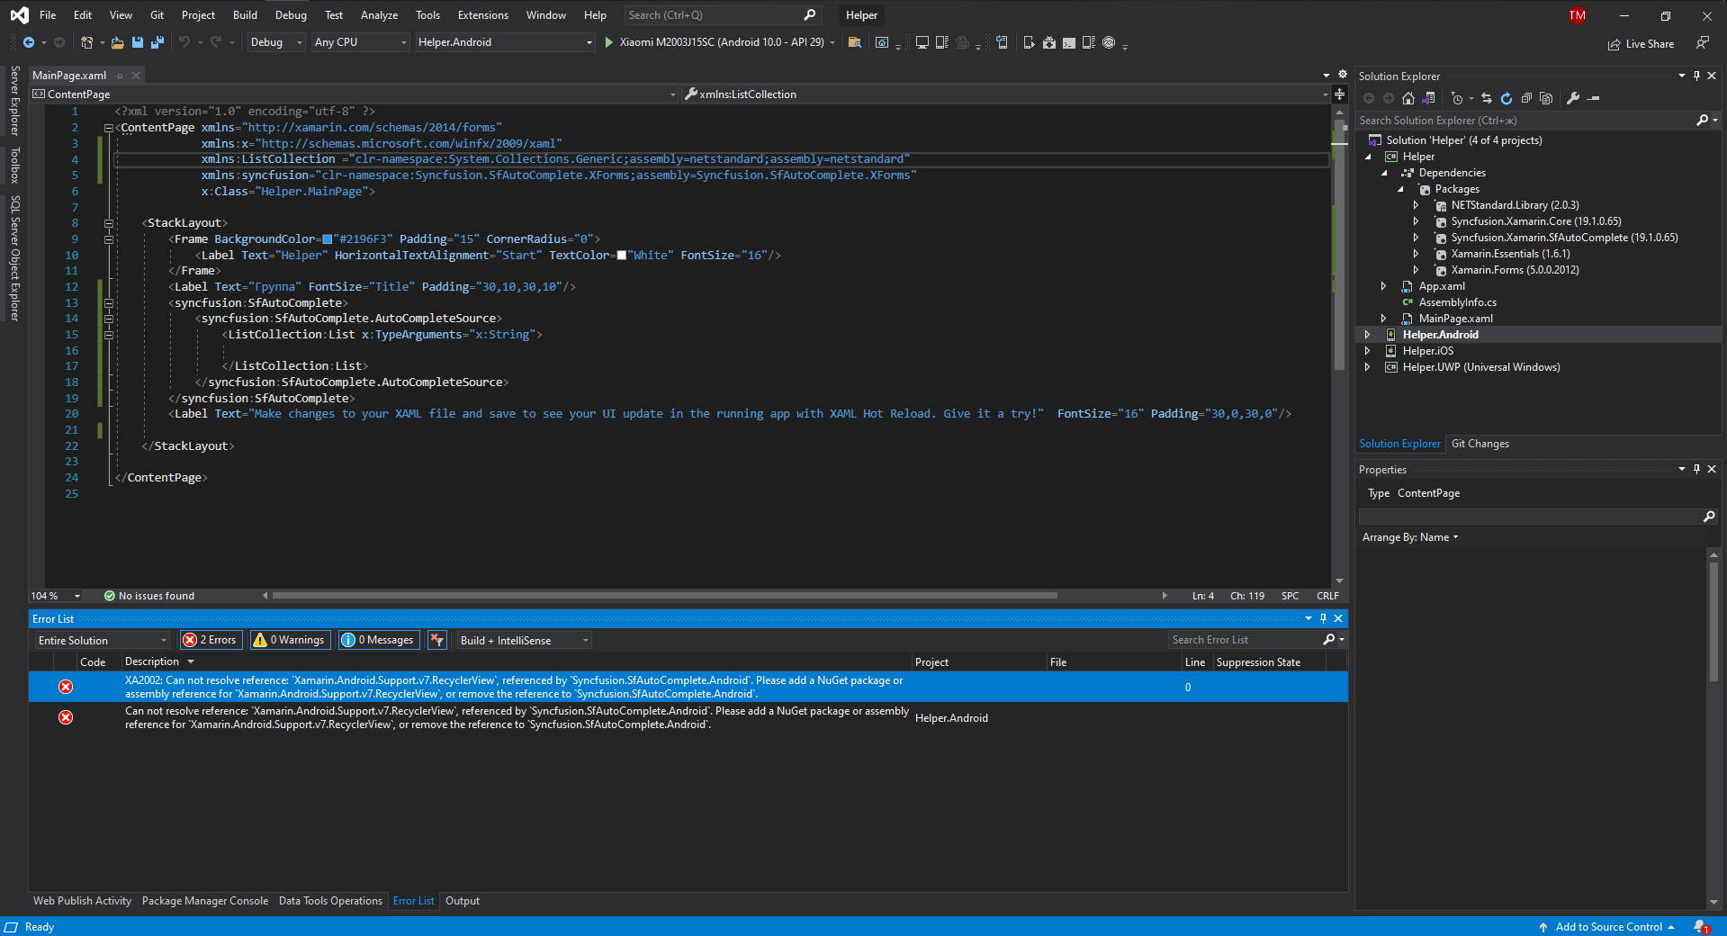Click the Open File folder icon
This screenshot has height=936, width=1727.
click(x=117, y=42)
